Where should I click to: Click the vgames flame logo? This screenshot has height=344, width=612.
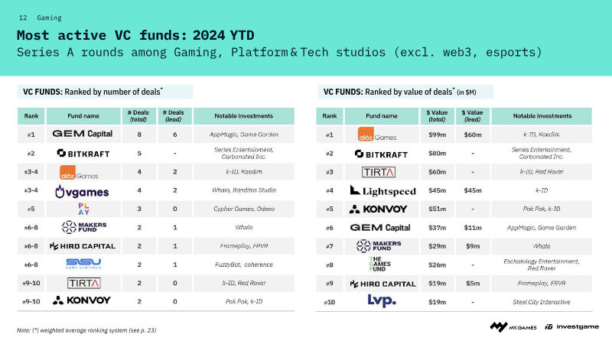82,191
